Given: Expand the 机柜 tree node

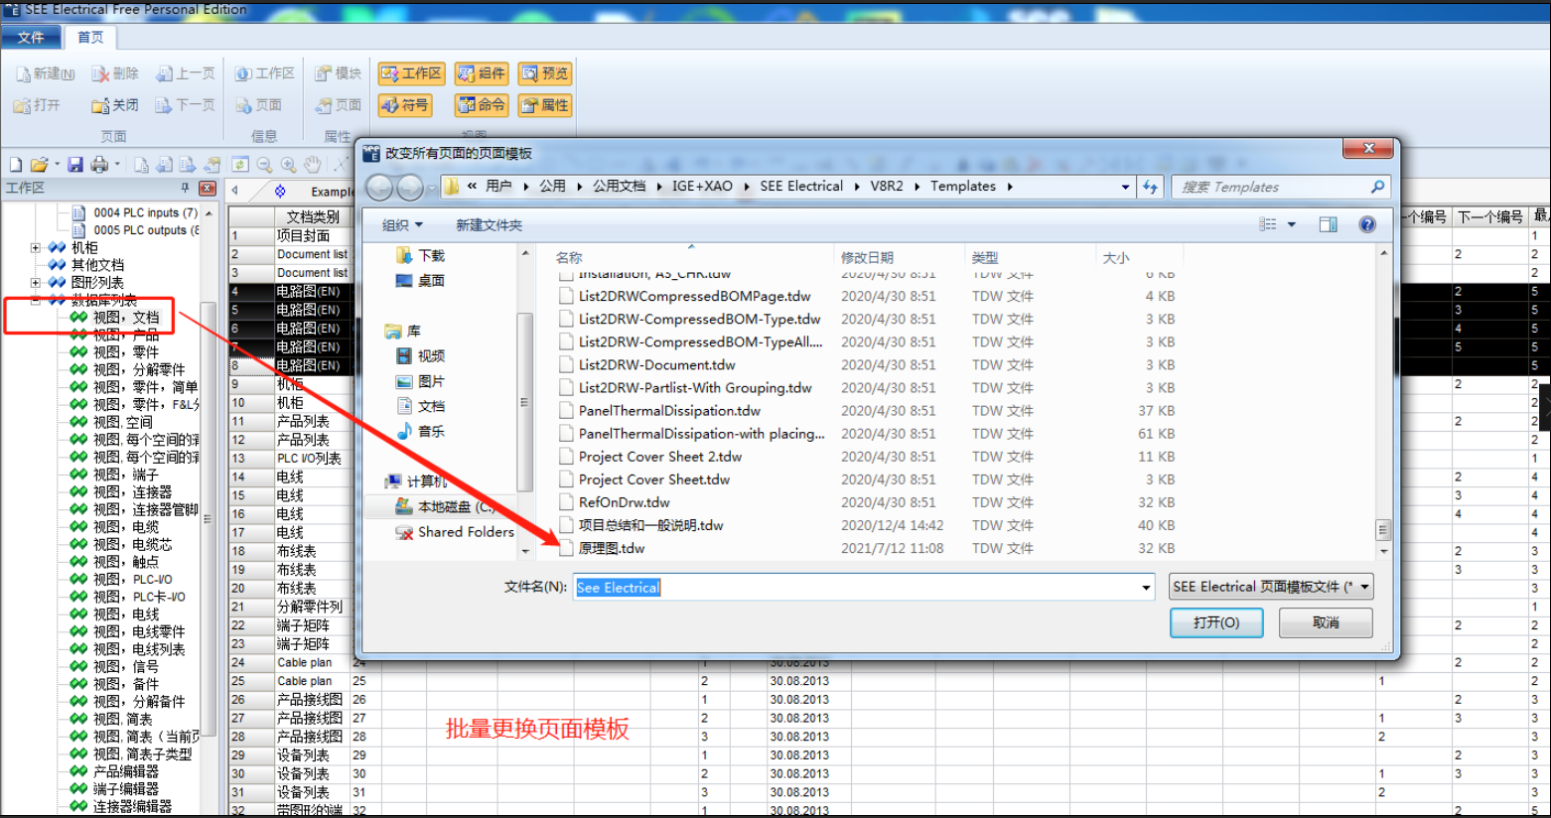Looking at the screenshot, I should coord(36,248).
